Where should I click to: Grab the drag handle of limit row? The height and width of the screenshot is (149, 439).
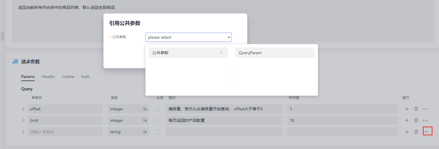(x=23, y=120)
